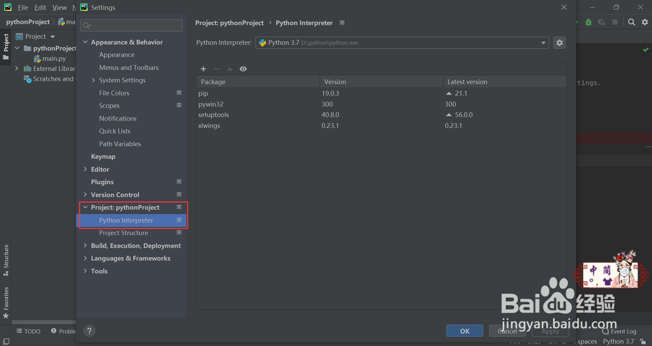The width and height of the screenshot is (652, 346).
Task: Open the Python Interpreter dropdown
Action: [x=402, y=43]
